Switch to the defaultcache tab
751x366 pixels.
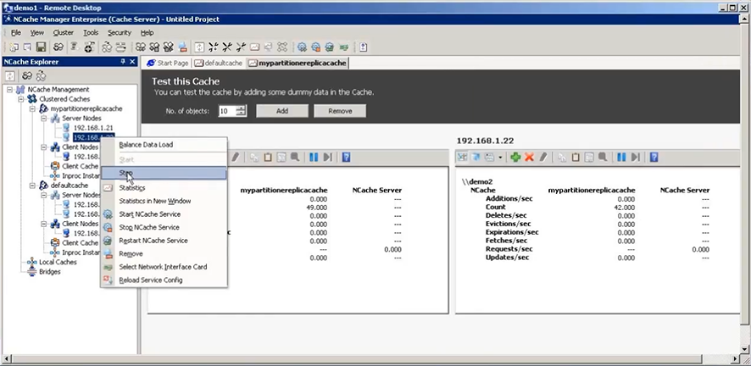point(218,63)
